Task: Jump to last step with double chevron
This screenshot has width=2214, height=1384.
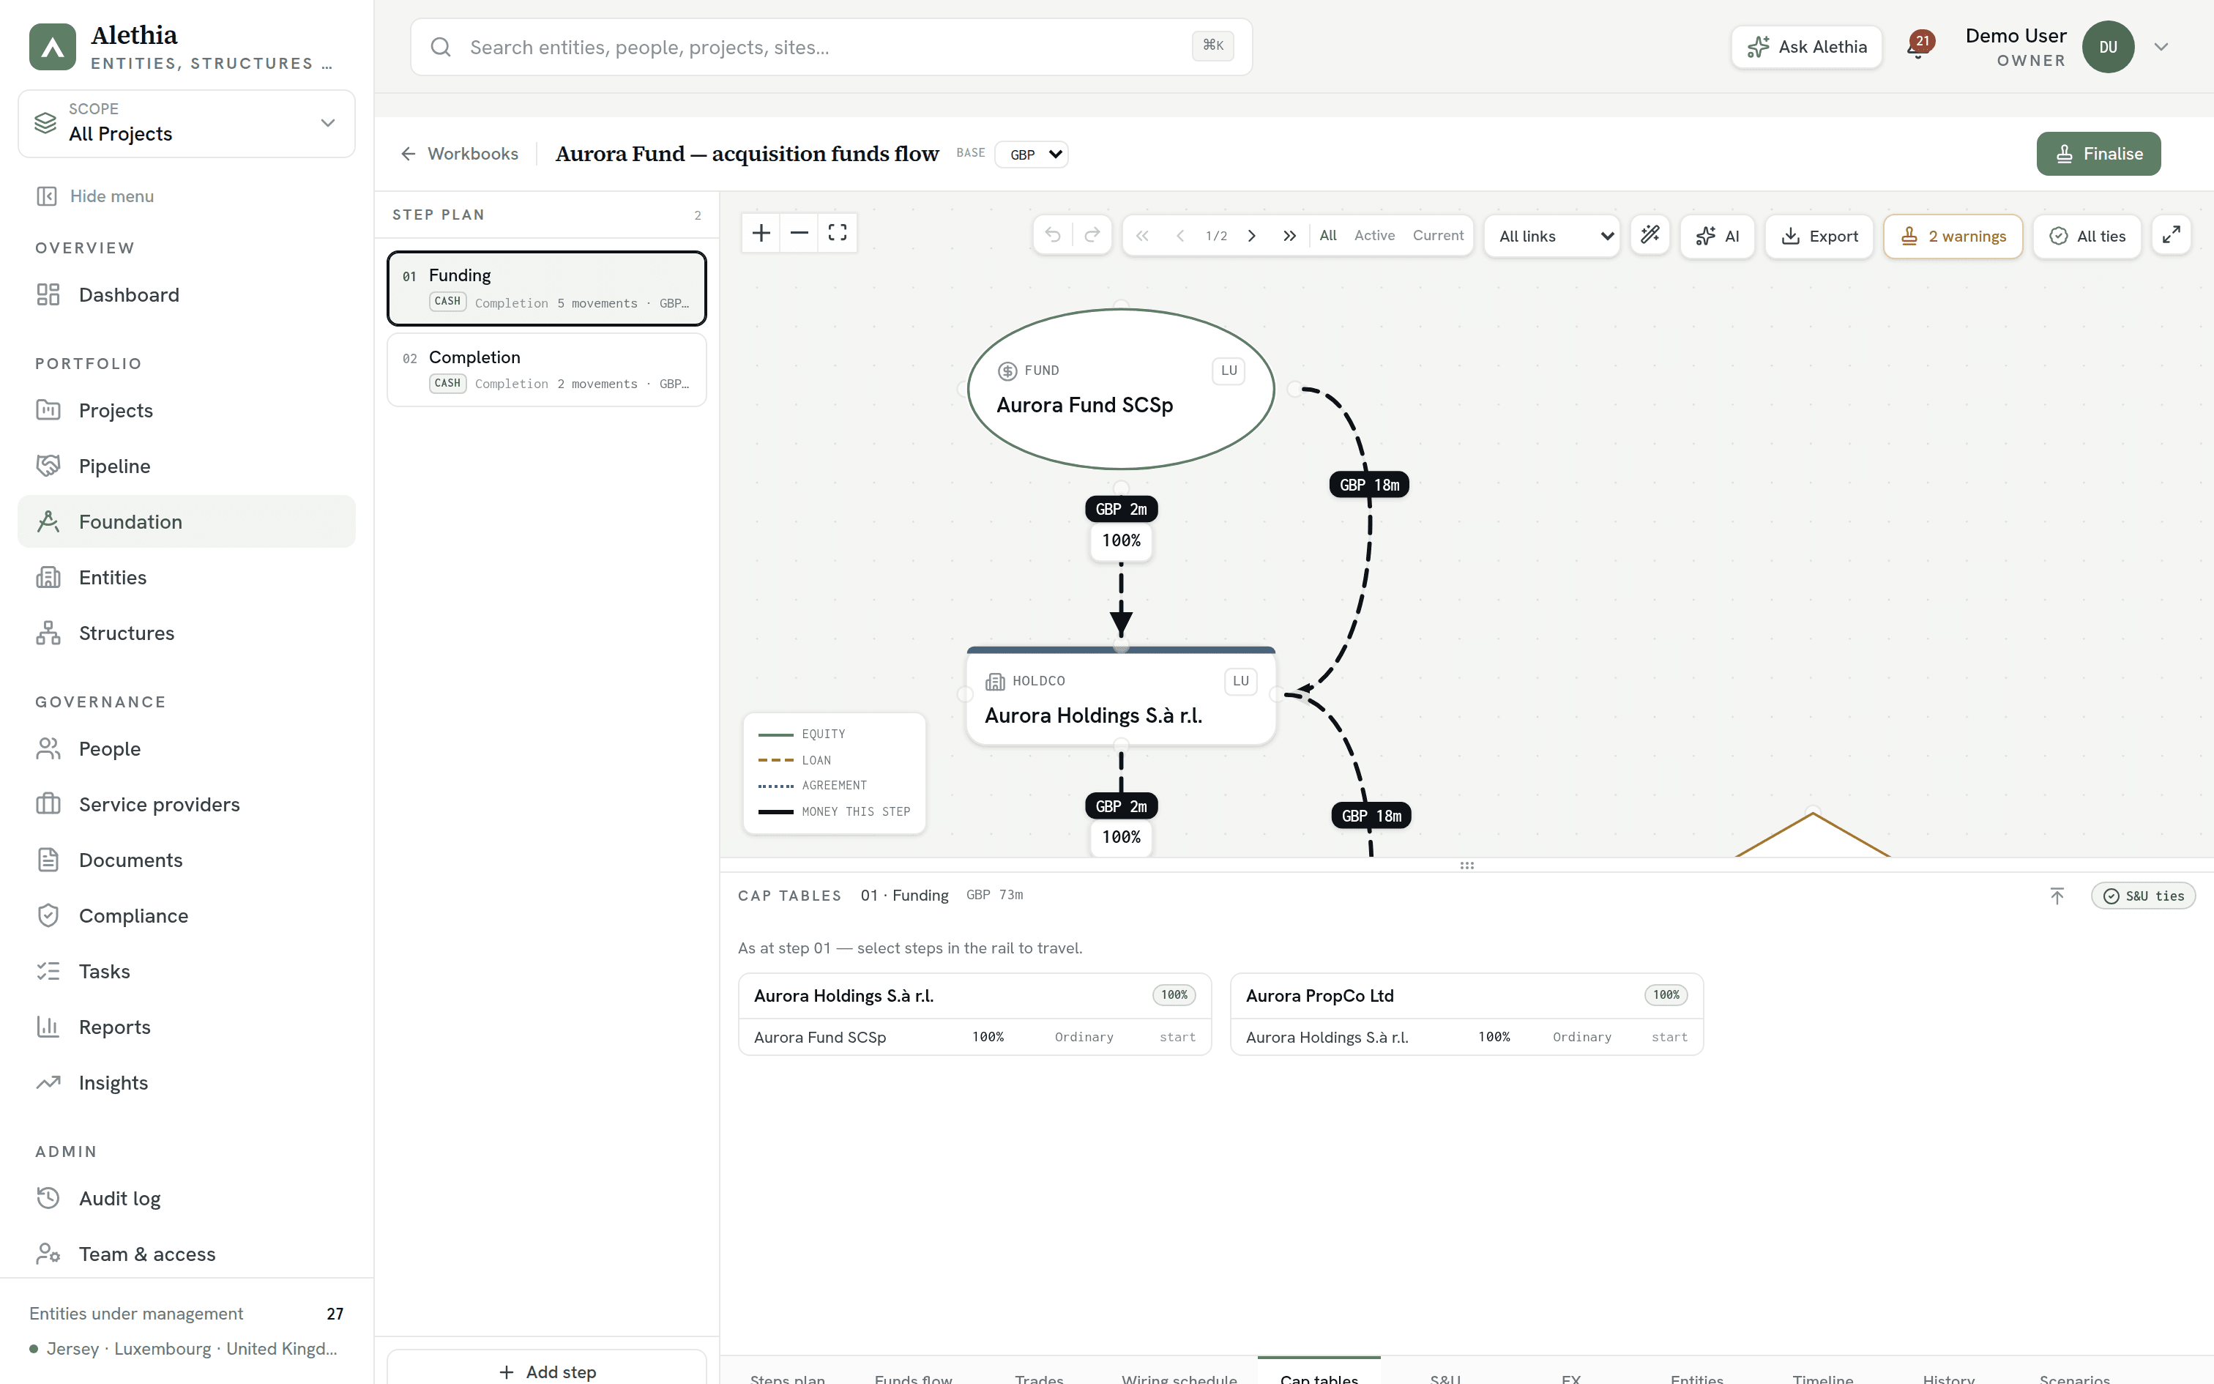Action: (x=1289, y=235)
